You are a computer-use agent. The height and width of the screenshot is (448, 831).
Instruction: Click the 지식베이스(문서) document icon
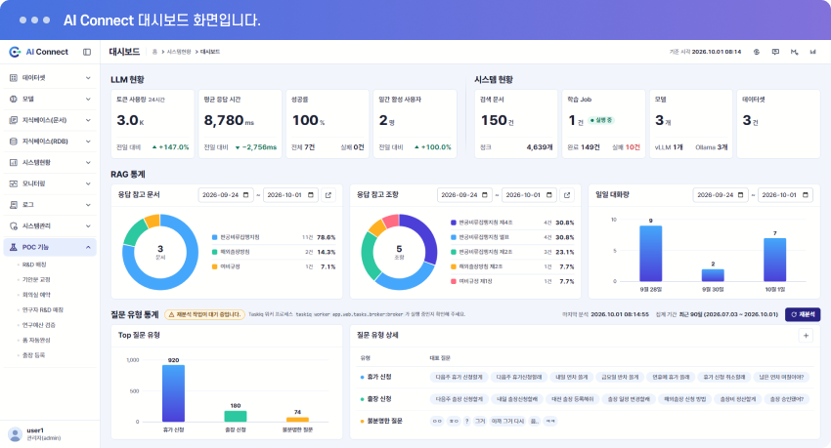pyautogui.click(x=14, y=120)
